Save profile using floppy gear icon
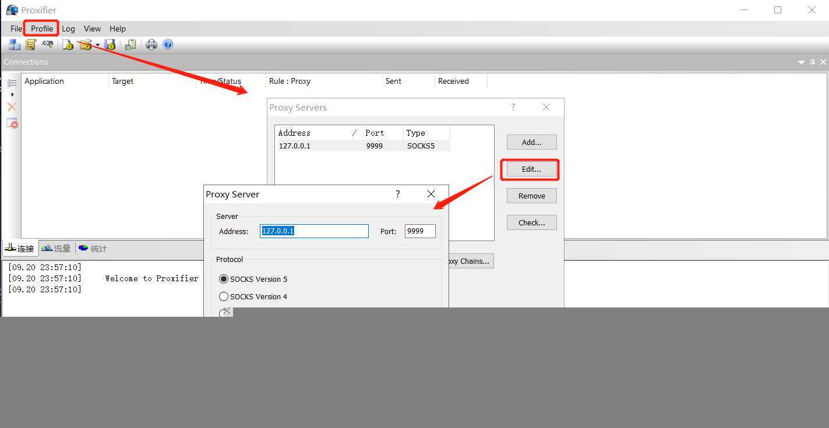This screenshot has height=428, width=829. pos(110,45)
